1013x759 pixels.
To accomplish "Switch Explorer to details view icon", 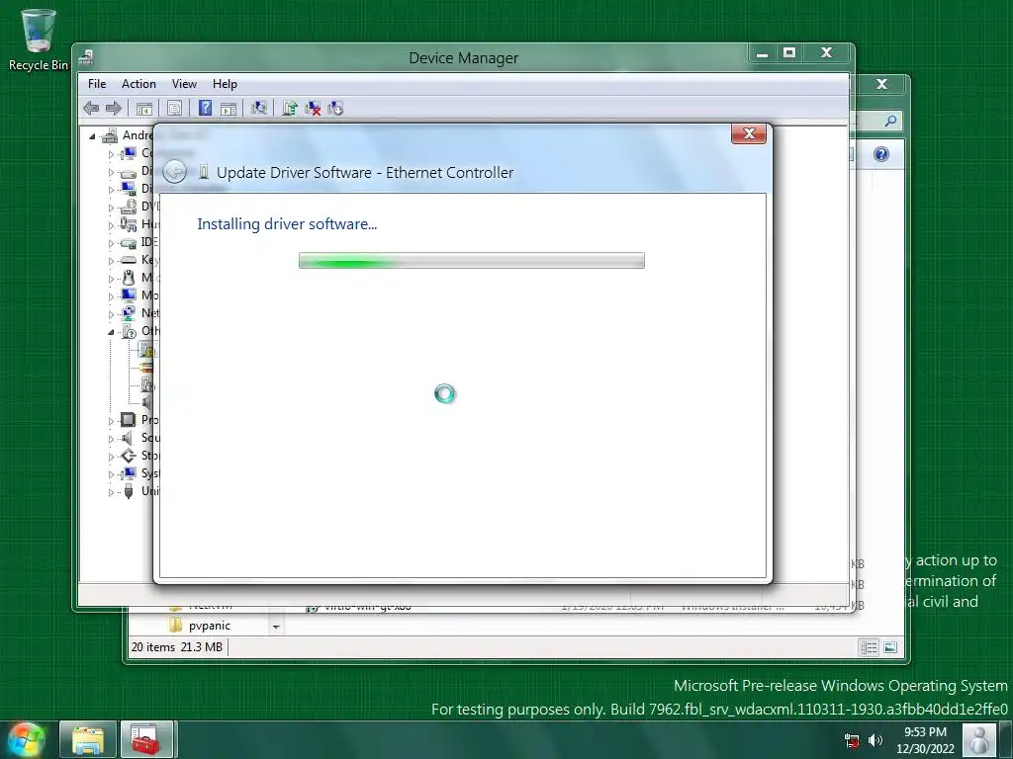I will coord(869,647).
